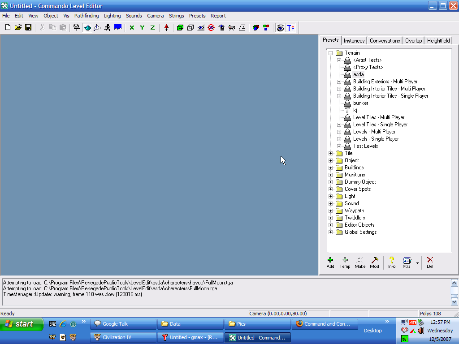Click the Save file toolbar icon
Screen dimensions: 459x344
(x=28, y=27)
